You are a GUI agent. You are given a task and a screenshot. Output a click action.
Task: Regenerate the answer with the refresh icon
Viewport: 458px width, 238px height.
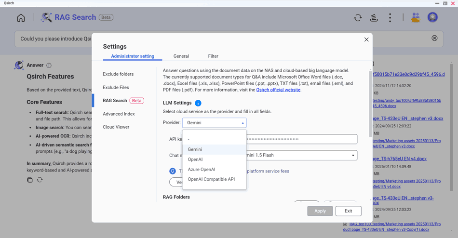(40, 180)
